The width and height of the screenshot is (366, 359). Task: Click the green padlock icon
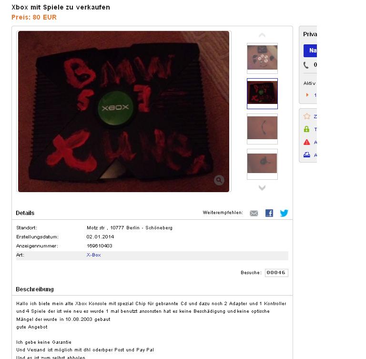point(306,129)
